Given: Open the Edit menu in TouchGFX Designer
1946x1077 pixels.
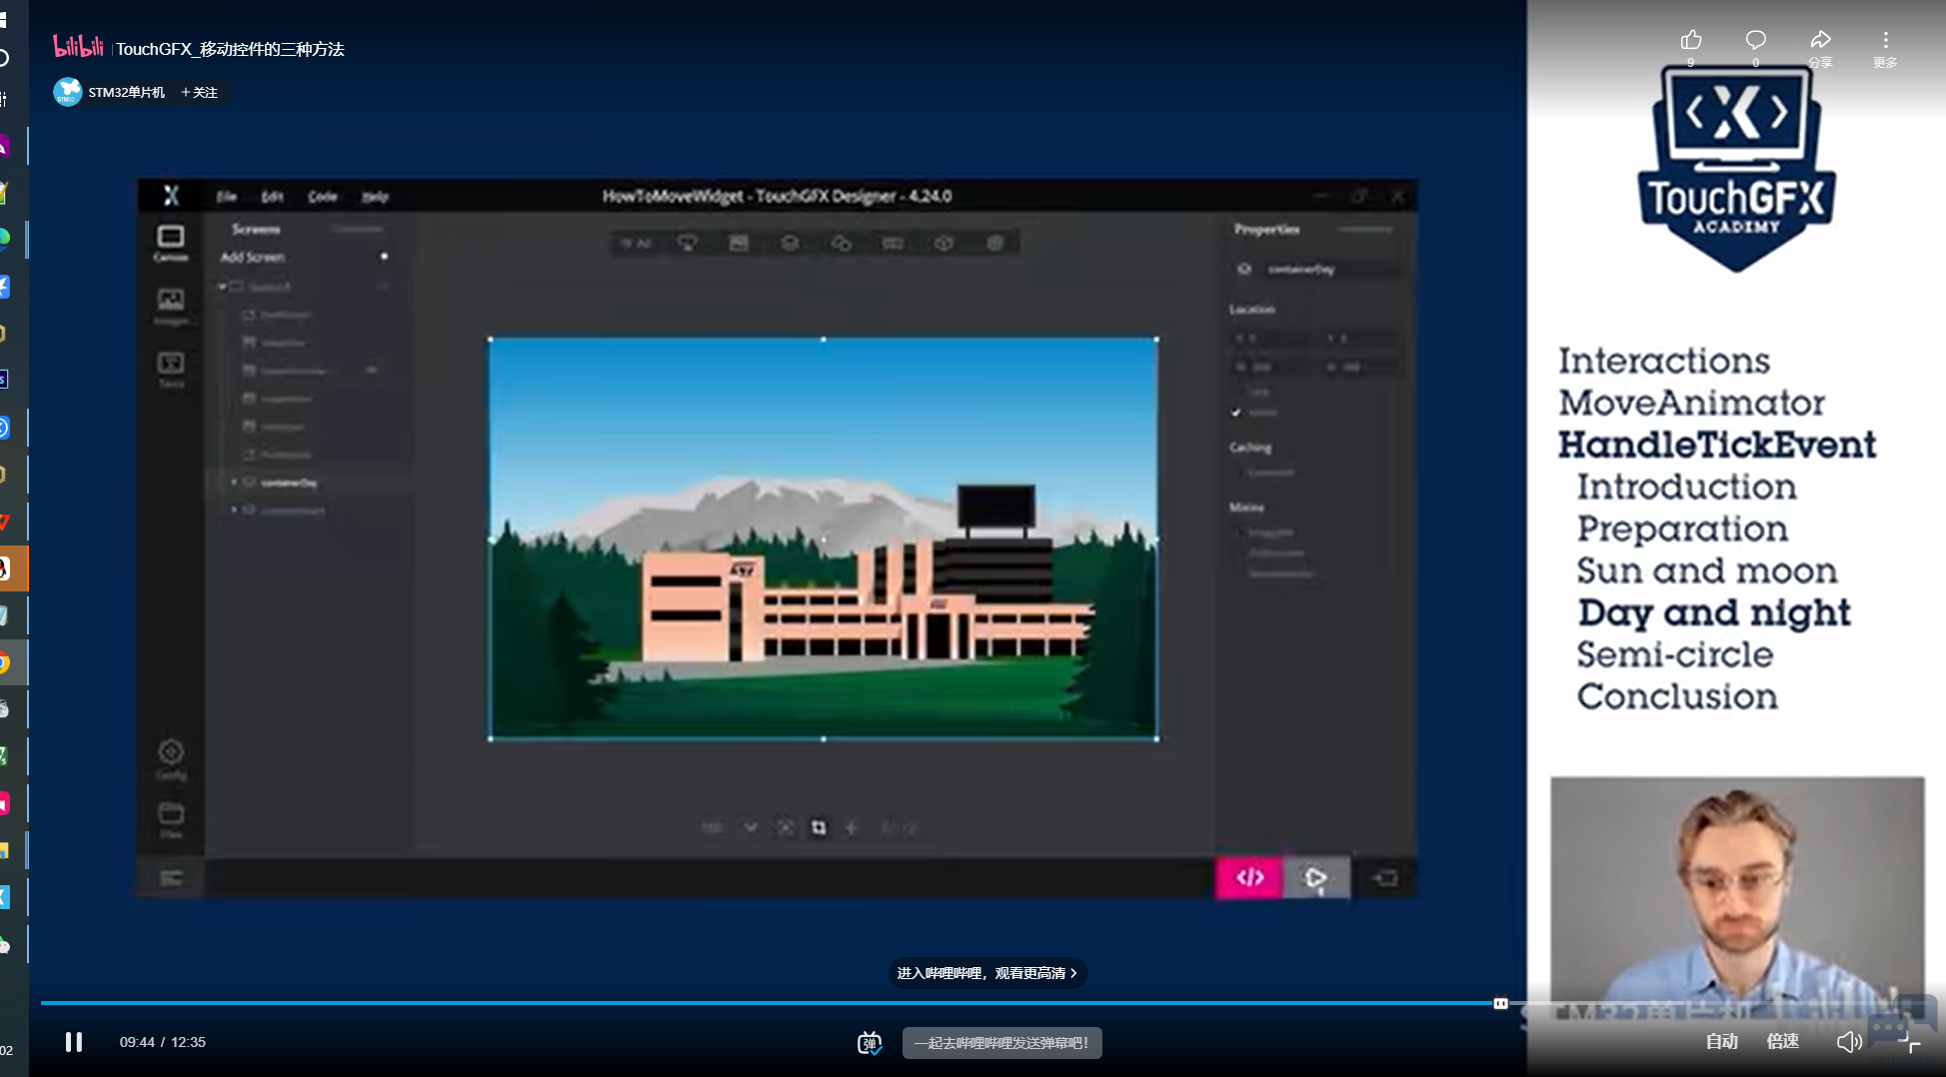Looking at the screenshot, I should [273, 197].
